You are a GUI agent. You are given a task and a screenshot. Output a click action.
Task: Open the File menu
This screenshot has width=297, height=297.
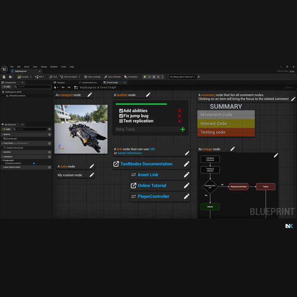click(12, 67)
